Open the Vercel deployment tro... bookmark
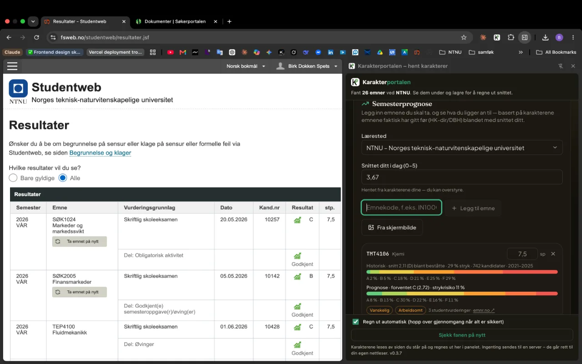The image size is (582, 364). coord(115,52)
